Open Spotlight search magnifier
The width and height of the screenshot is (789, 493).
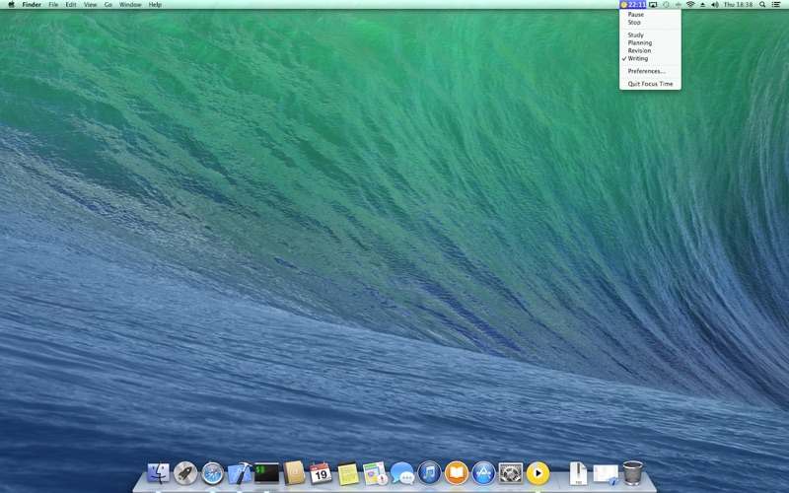pyautogui.click(x=762, y=5)
